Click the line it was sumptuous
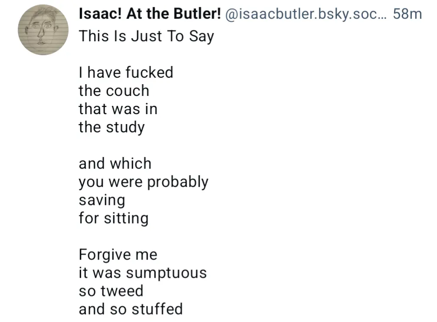Image resolution: width=437 pixels, height=322 pixels. pyautogui.click(x=143, y=273)
